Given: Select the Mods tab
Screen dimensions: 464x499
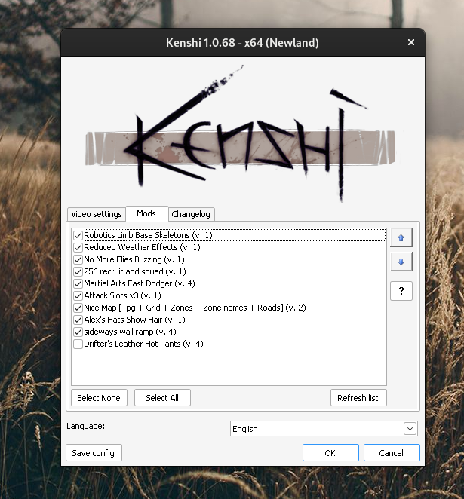Looking at the screenshot, I should tap(146, 213).
